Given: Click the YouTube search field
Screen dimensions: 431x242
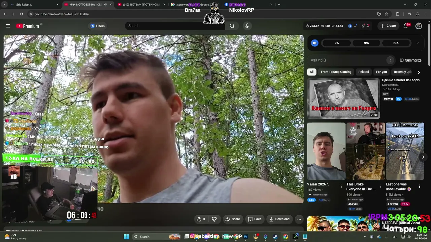Looking at the screenshot, I should click(175, 26).
